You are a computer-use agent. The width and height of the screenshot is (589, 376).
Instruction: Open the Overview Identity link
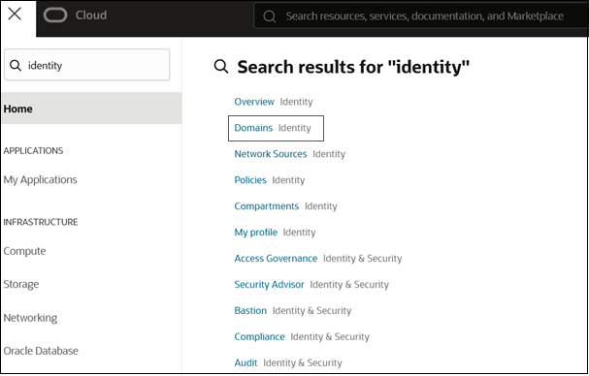(254, 102)
